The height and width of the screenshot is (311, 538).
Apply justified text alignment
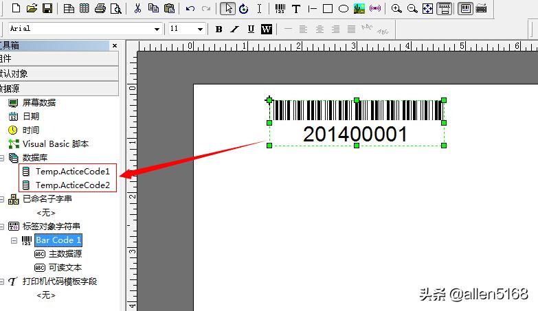point(351,29)
